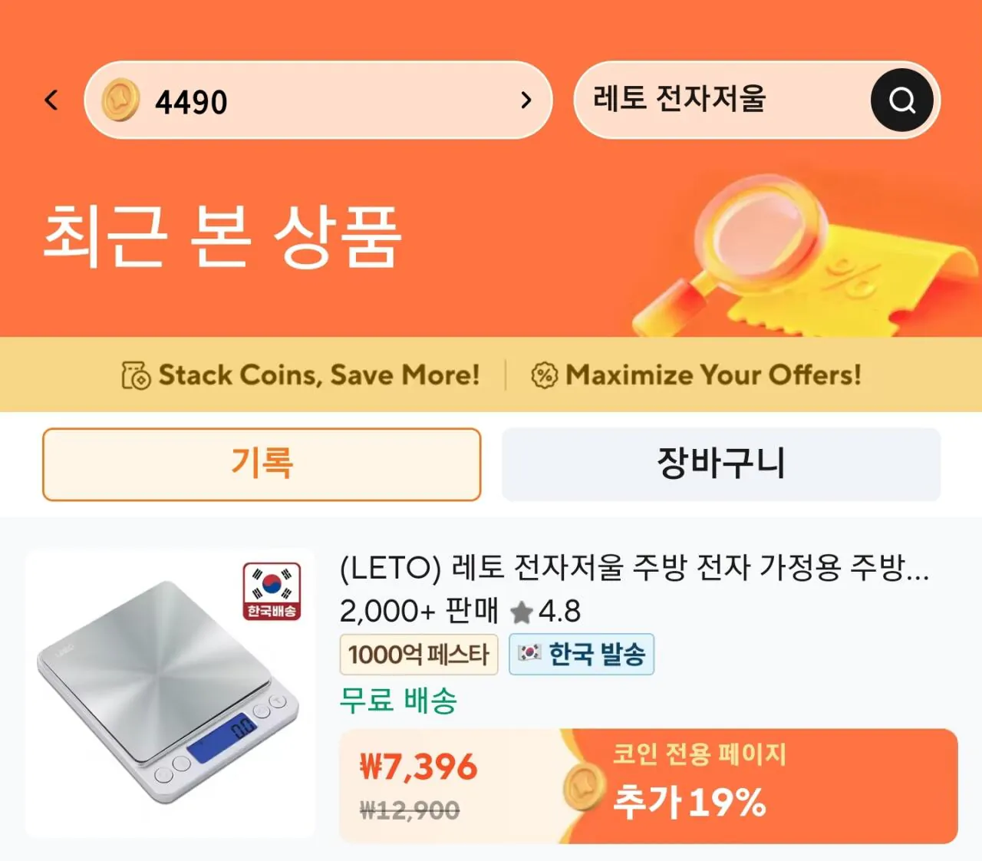982x861 pixels.
Task: Click the Stack Coins wallet icon
Action: pyautogui.click(x=136, y=375)
